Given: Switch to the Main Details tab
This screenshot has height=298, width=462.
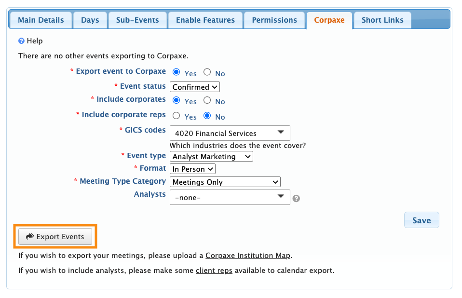Looking at the screenshot, I should pyautogui.click(x=41, y=20).
